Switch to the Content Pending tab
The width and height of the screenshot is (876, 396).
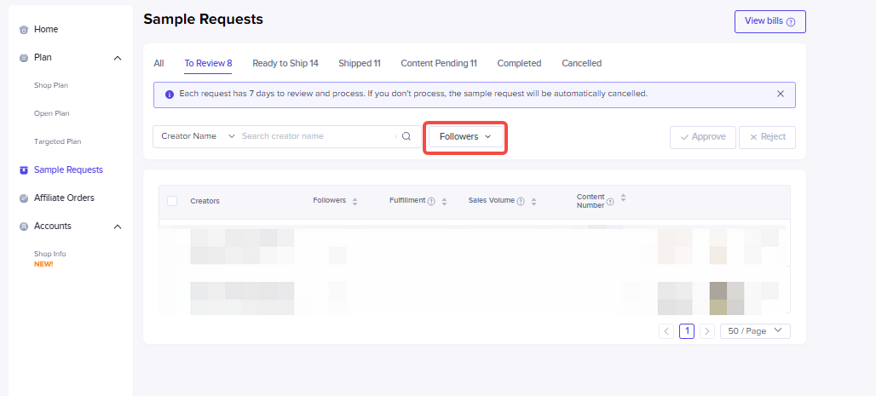[438, 63]
